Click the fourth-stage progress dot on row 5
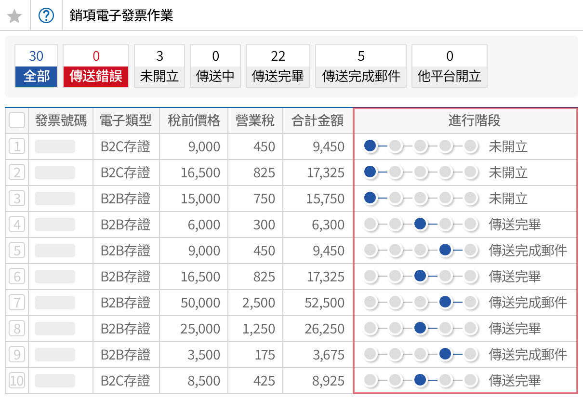 (446, 250)
